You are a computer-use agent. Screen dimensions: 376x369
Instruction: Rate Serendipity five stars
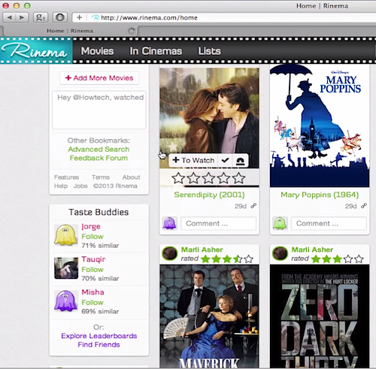238,178
